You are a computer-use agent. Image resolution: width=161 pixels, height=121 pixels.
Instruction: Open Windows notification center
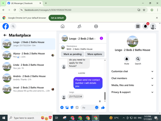tap(156, 118)
